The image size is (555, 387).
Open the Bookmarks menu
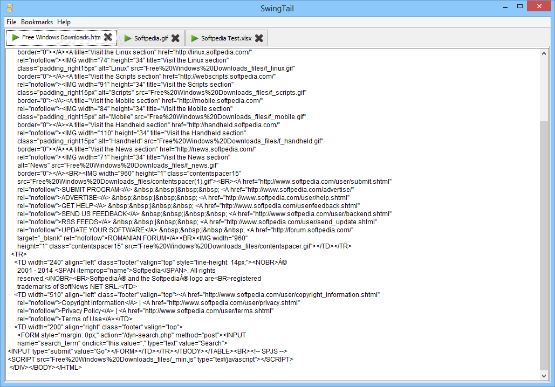click(37, 22)
